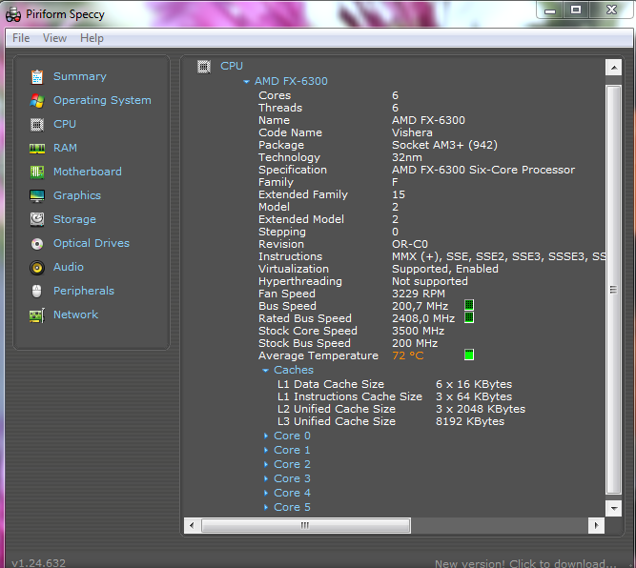The width and height of the screenshot is (636, 568).
Task: Click the Virtualization Supported, Enabled value
Action: tap(445, 269)
